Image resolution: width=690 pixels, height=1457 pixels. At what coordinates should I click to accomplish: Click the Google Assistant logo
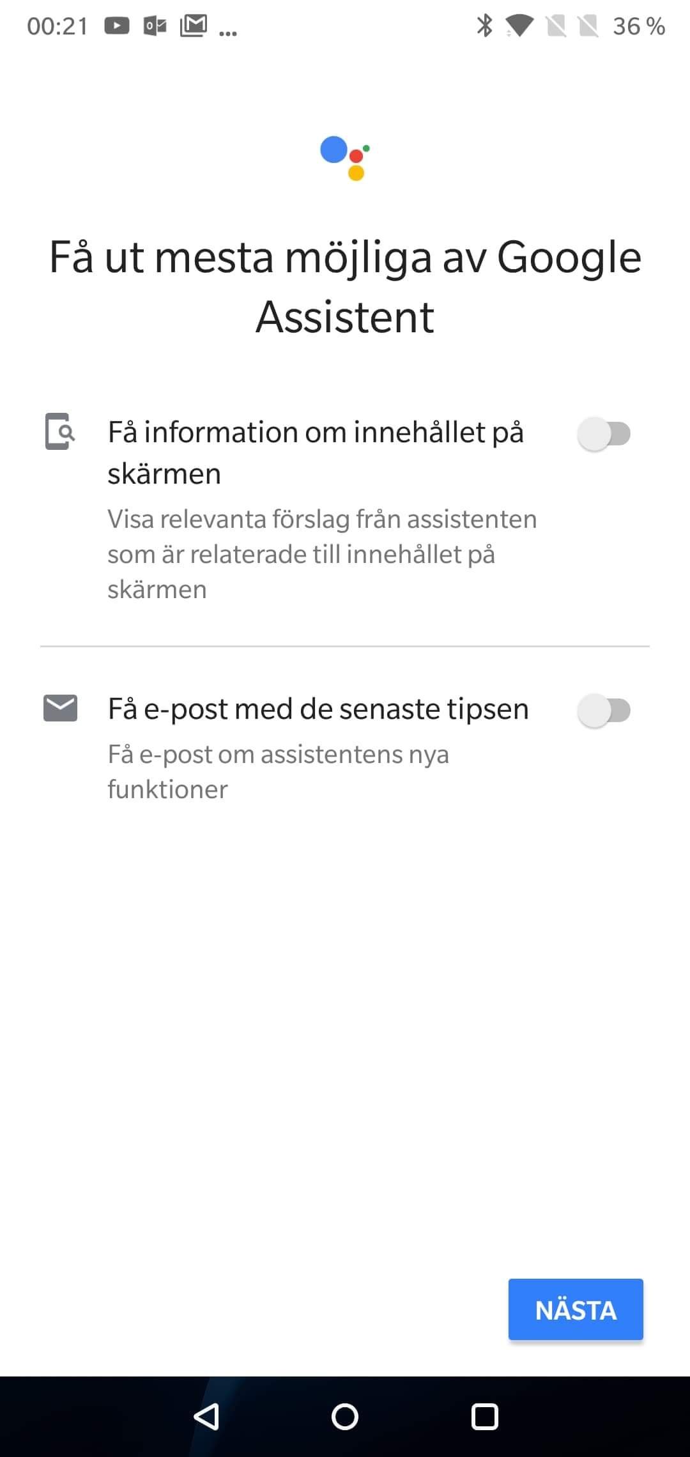[345, 158]
